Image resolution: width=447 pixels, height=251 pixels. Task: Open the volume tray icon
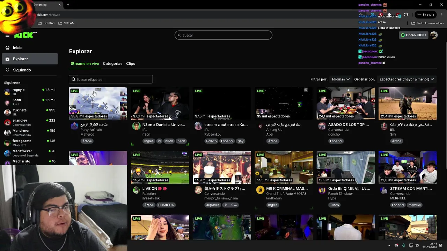pos(417,245)
